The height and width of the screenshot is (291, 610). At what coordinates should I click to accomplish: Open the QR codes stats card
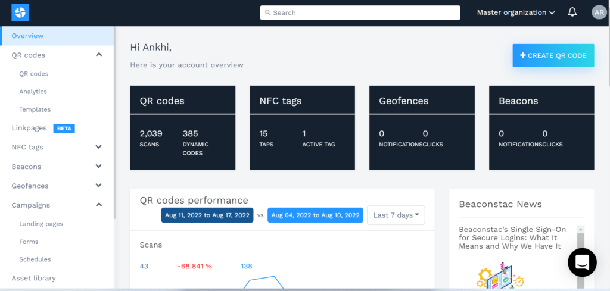(x=182, y=127)
